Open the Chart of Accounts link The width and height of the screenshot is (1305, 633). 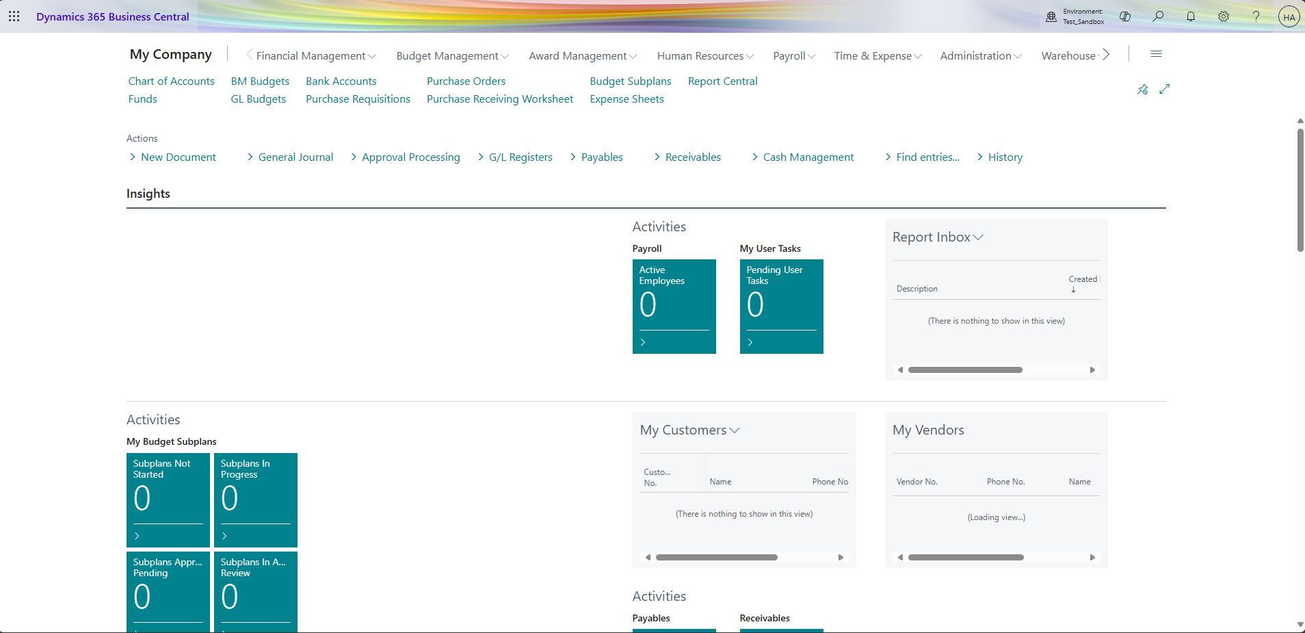(171, 81)
